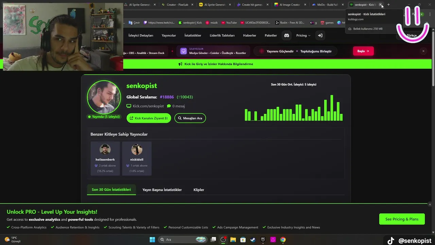Open OBS Studio from taskbar

(x=223, y=240)
